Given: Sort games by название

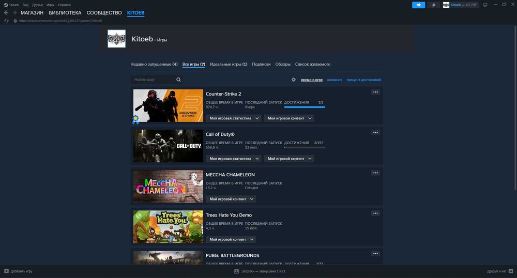Looking at the screenshot, I should tap(334, 80).
